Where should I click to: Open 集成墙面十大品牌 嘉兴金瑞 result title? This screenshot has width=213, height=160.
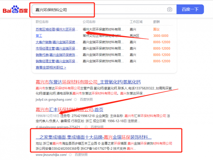(94, 137)
